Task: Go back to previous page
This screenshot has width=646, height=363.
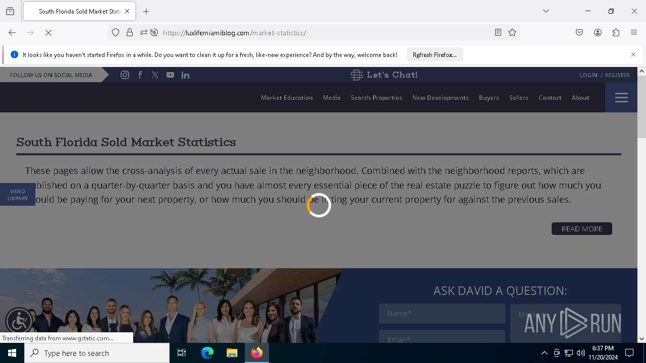Action: pos(12,32)
